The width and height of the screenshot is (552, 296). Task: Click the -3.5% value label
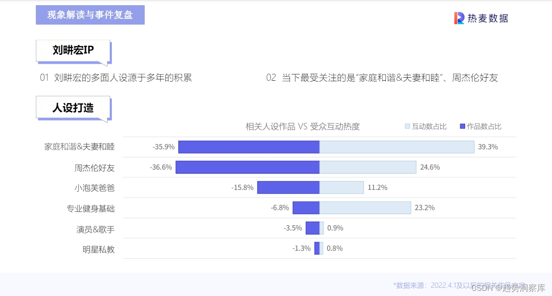[293, 228]
